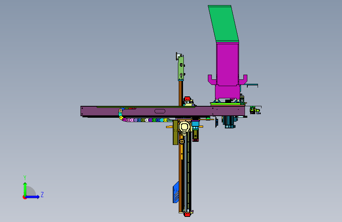Viewport: 342px width, 222px height.
Task: Pick the small green sensor assembly at the beam end
Action: [255, 110]
